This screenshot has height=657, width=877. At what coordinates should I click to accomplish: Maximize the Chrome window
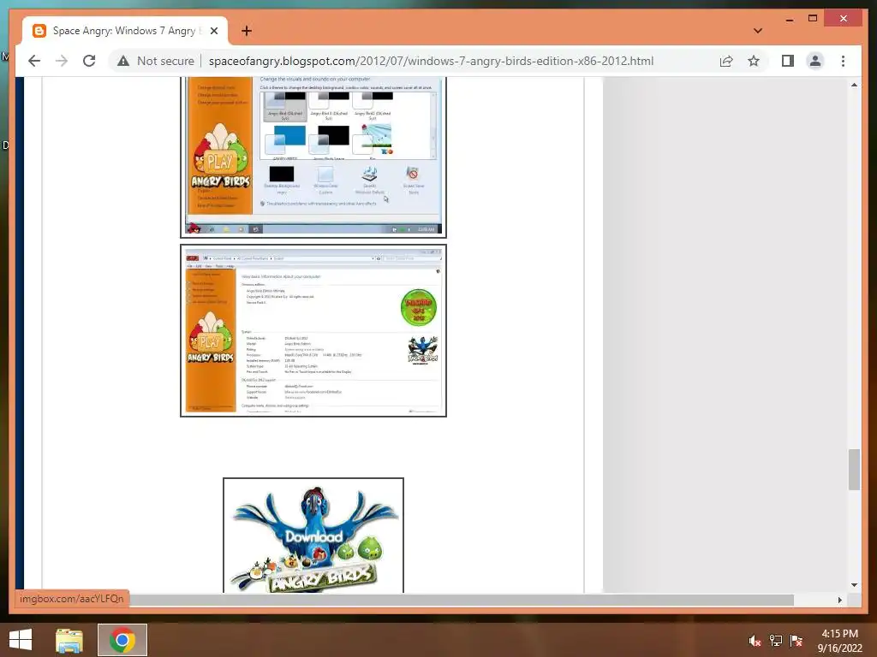click(x=813, y=19)
